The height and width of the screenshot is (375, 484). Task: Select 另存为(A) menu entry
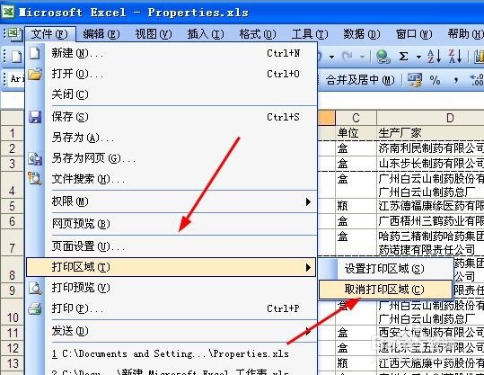point(172,138)
